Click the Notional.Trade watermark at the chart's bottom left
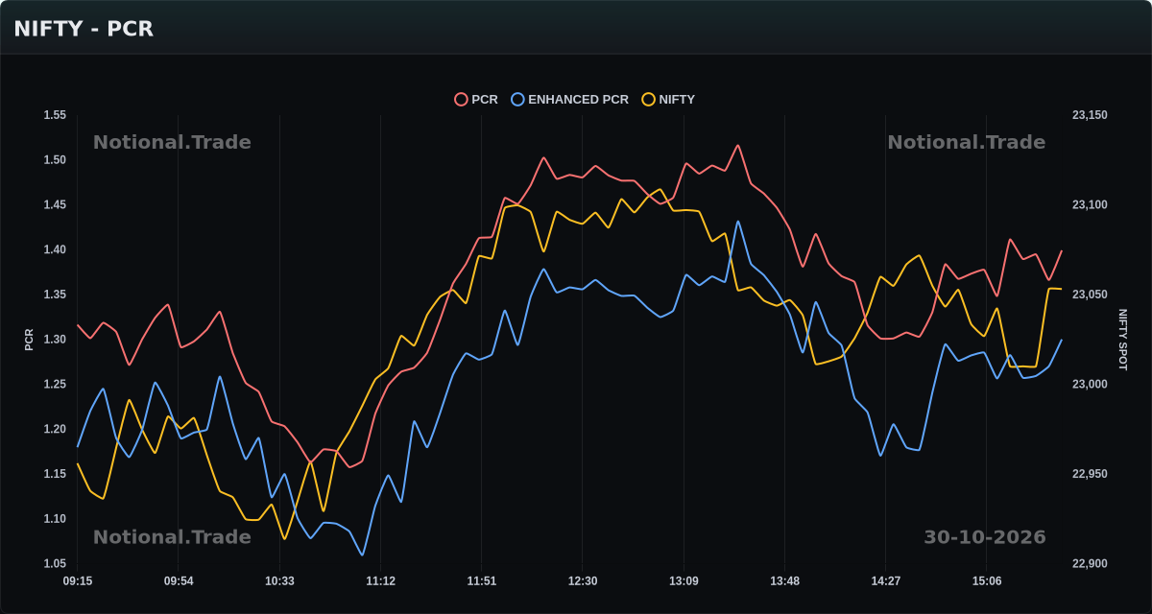The image size is (1152, 614). click(x=172, y=537)
